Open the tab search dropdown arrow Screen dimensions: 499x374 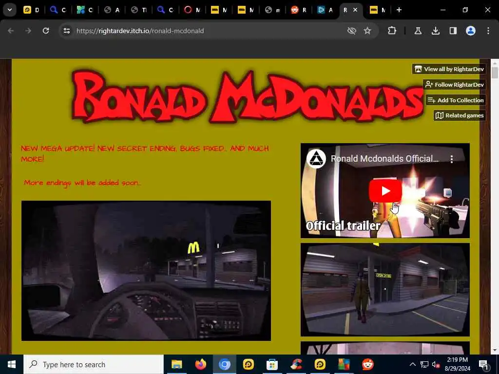coord(10,10)
